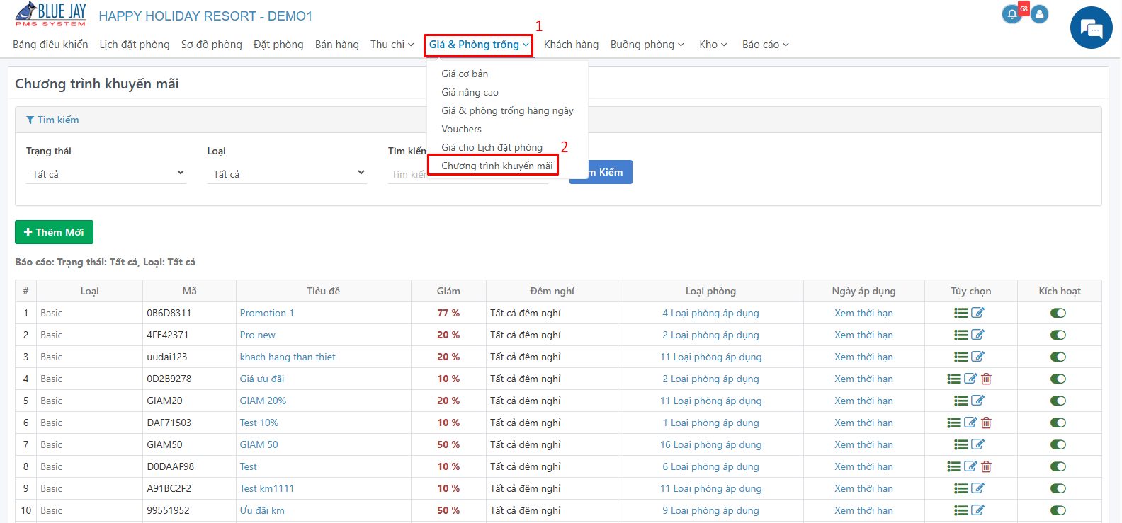Delete the promotion with code D0DAAF98

[986, 466]
